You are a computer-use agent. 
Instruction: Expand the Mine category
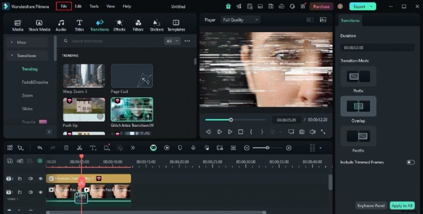click(x=21, y=41)
